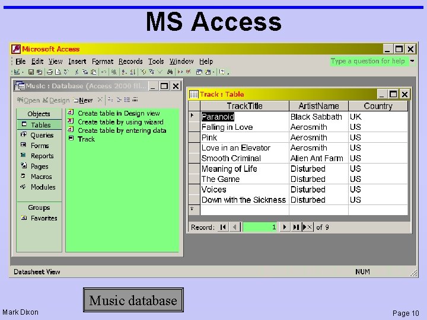Switch to List view in database window

tap(127, 100)
